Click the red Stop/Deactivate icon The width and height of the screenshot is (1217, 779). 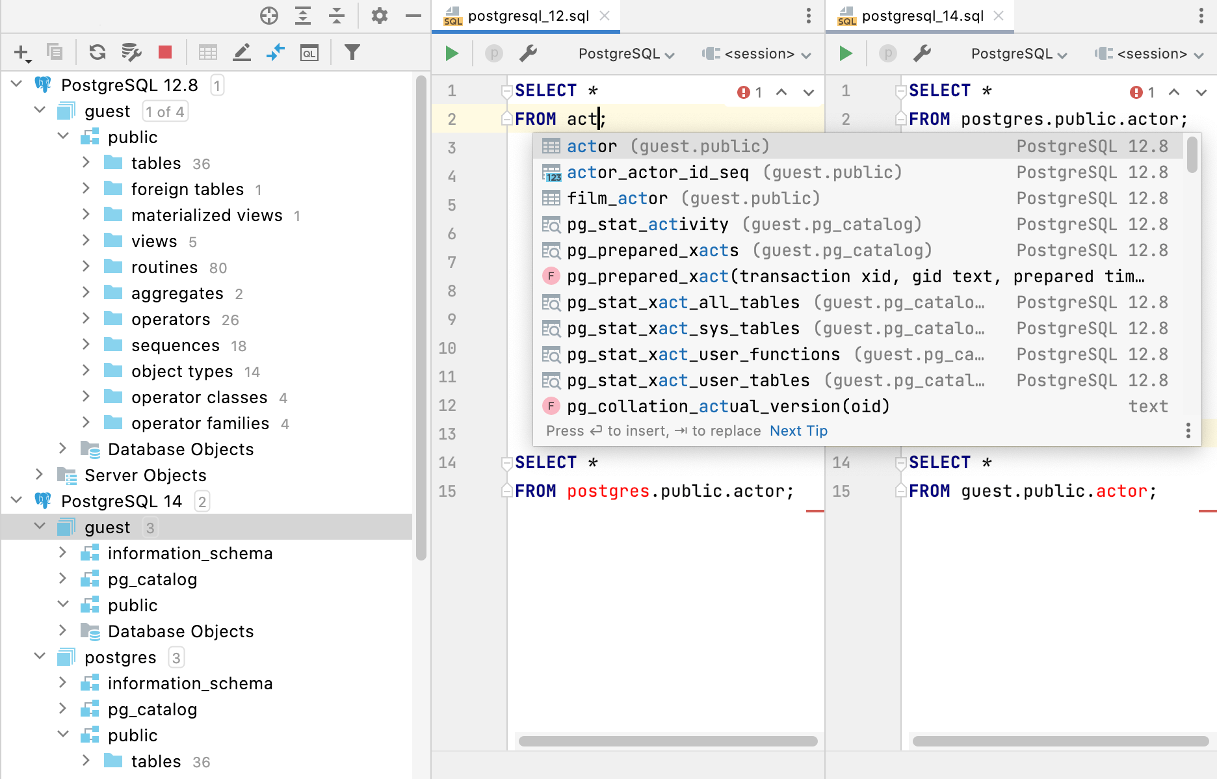tap(165, 53)
